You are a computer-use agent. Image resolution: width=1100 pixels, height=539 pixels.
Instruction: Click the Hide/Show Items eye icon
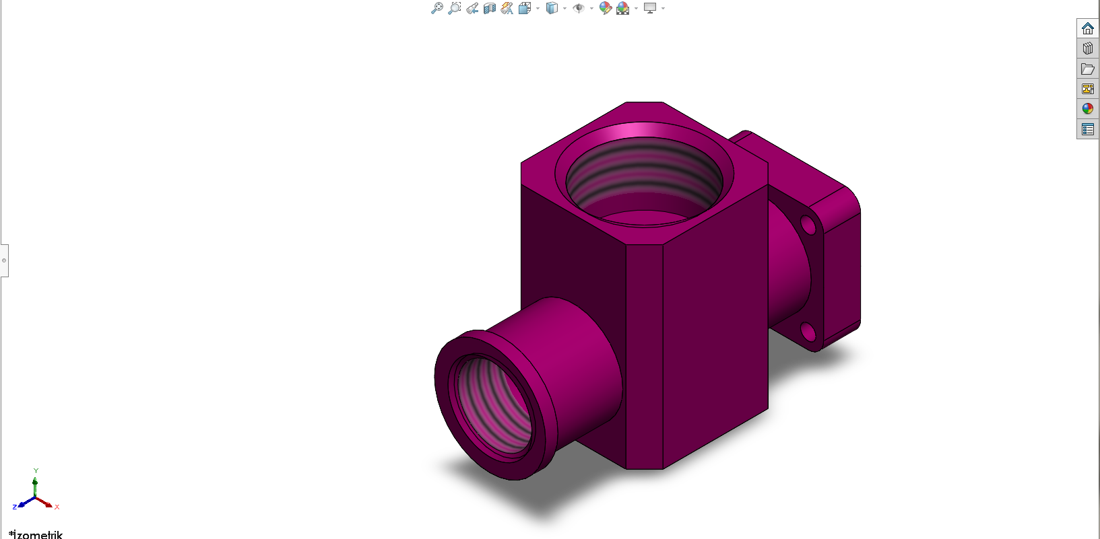click(579, 8)
